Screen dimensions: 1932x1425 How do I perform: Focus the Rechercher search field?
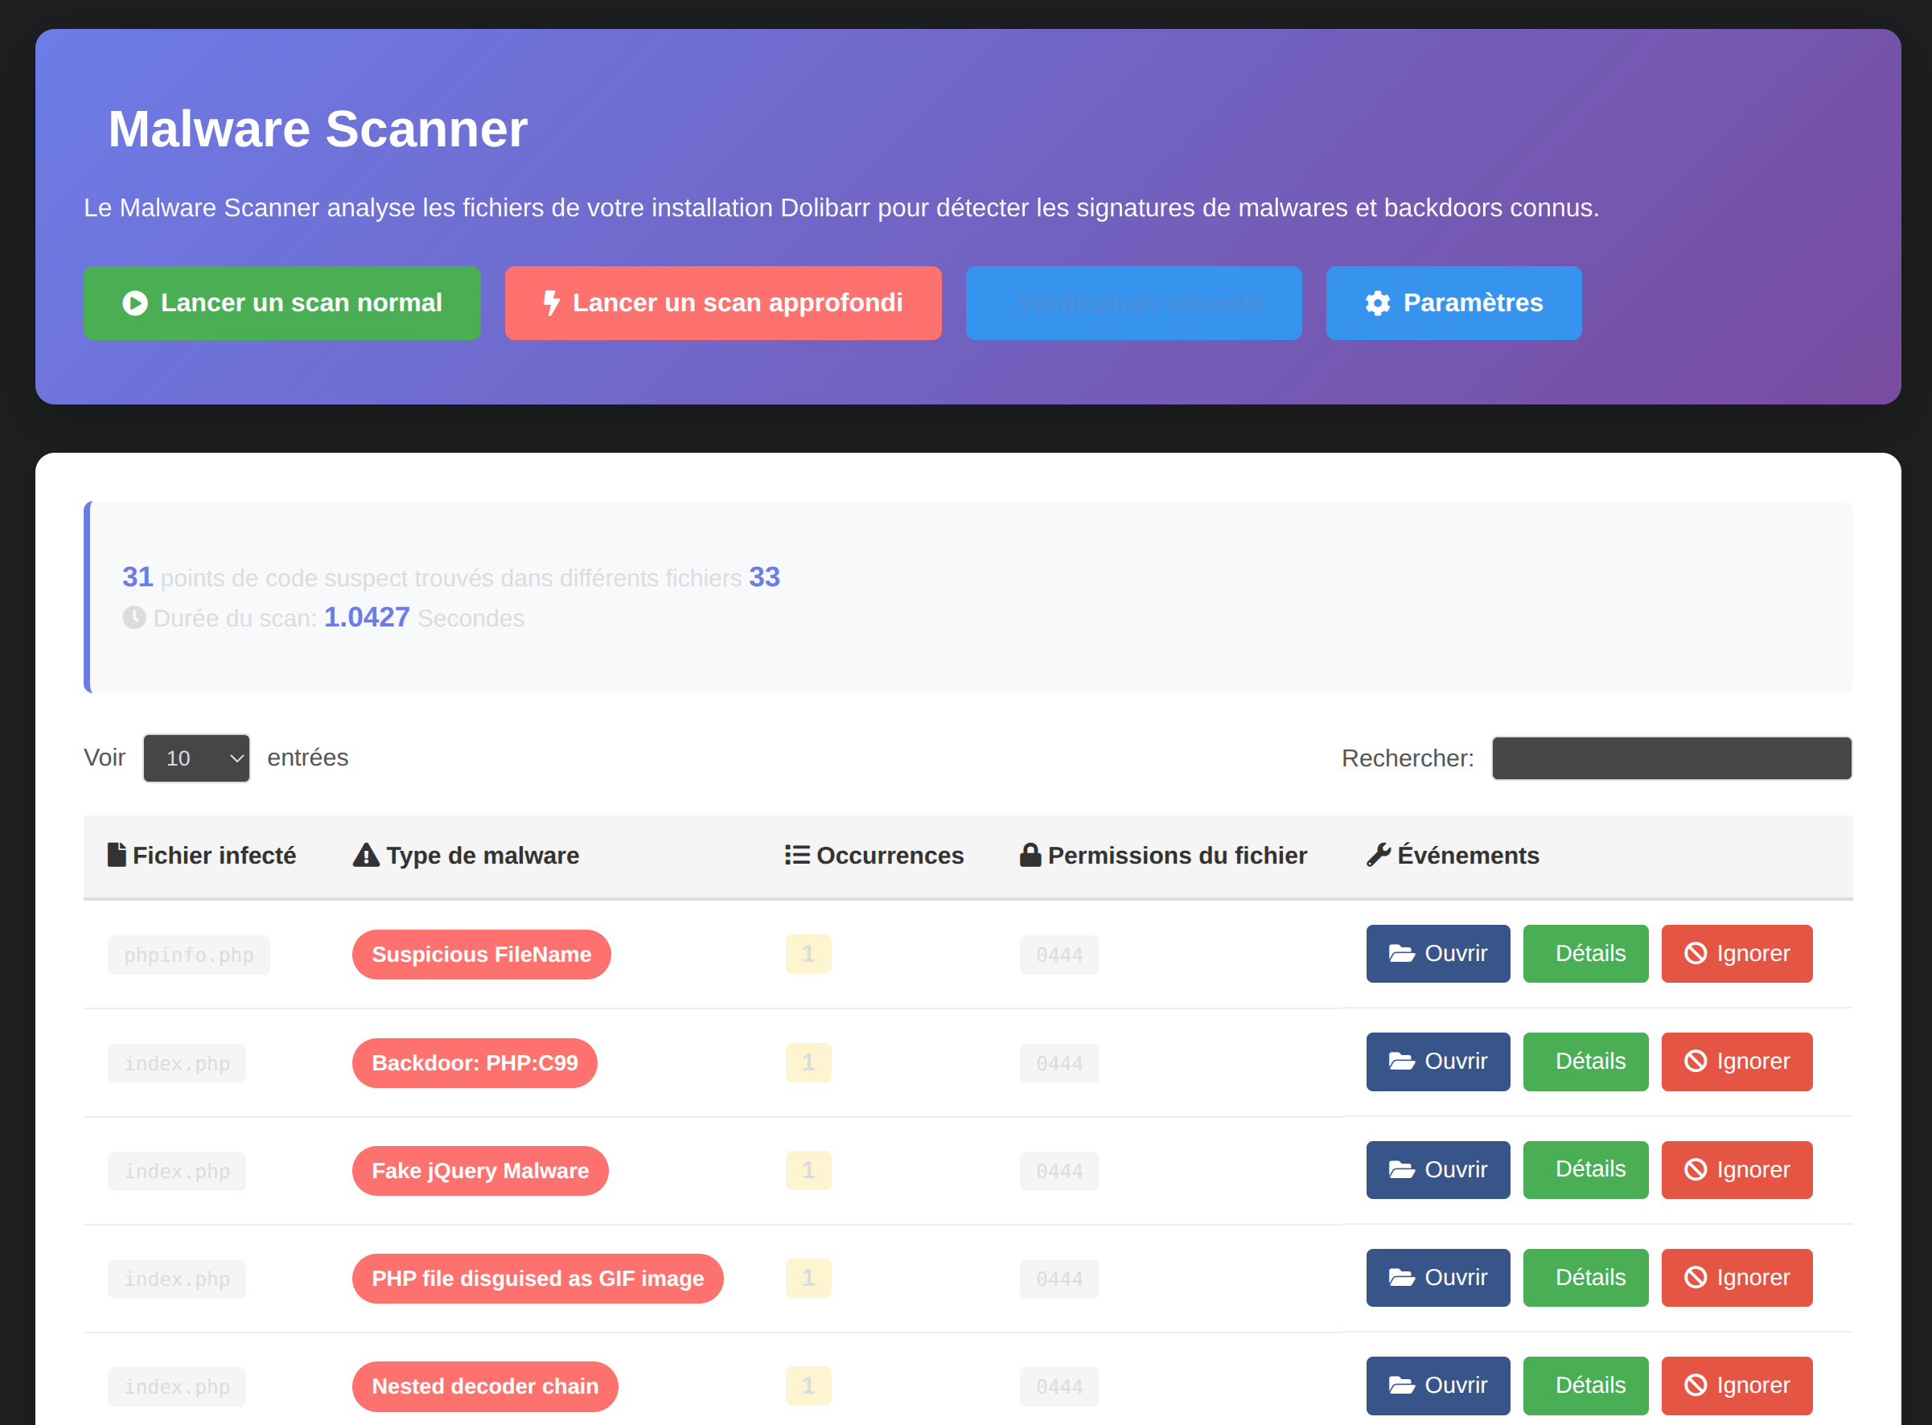coord(1671,758)
